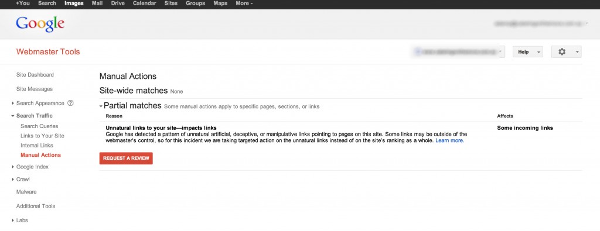Click the Manual Actions page heading
This screenshot has height=231, width=600.
pos(128,77)
